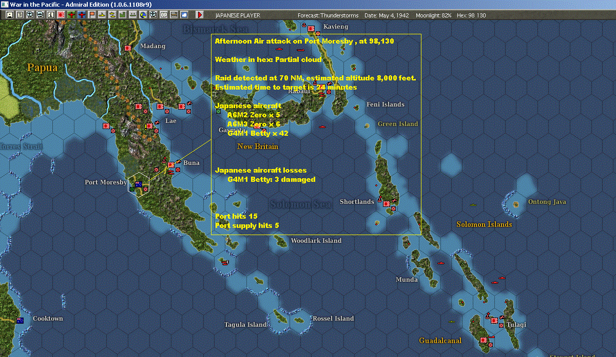Select the Japanese base flag on Guadalcanal
Screen dimensions: 616x357
pos(484,340)
